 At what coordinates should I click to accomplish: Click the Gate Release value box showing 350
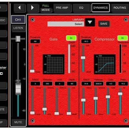point(47,84)
